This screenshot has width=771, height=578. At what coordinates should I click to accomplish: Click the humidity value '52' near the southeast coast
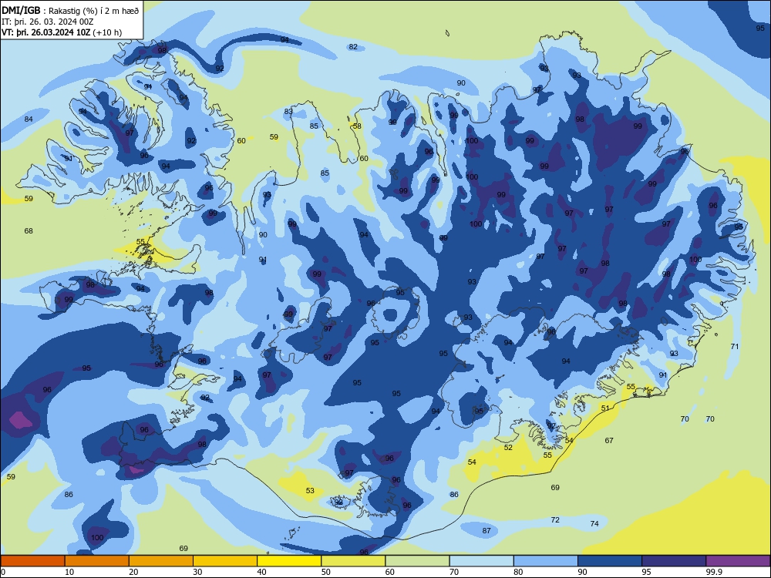click(x=508, y=447)
